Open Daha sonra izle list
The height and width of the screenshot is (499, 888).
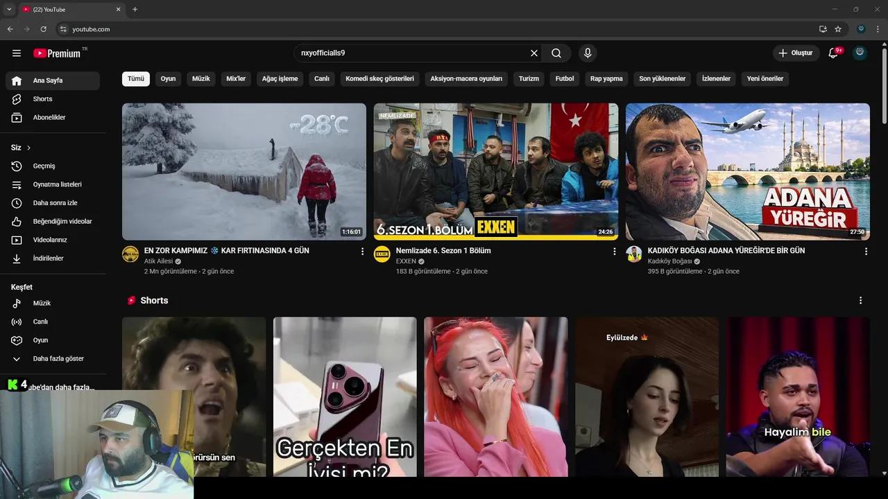click(x=53, y=203)
